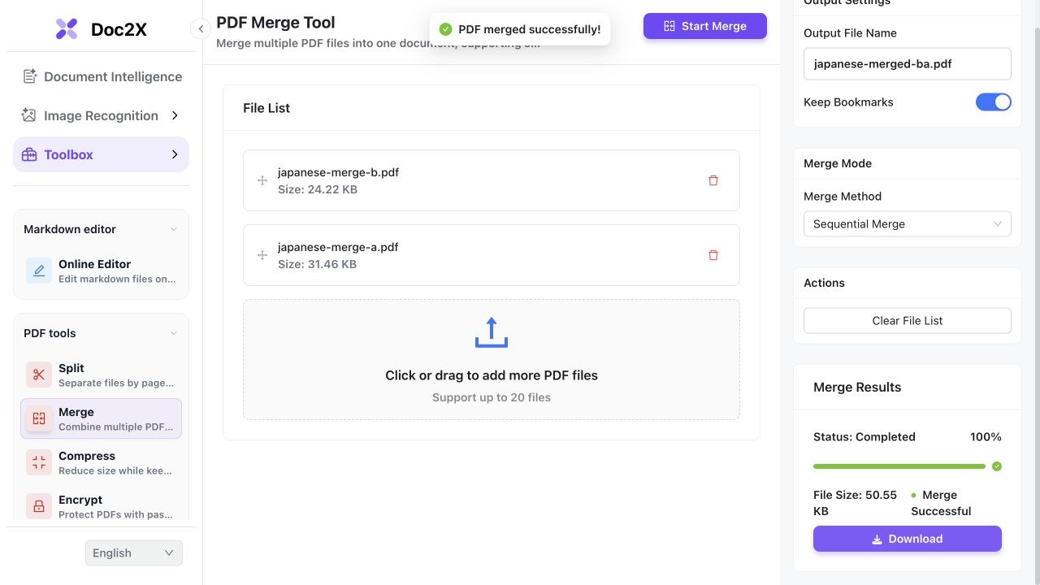Select the Compress PDF tool entry
This screenshot has width=1040, height=585.
[102, 462]
